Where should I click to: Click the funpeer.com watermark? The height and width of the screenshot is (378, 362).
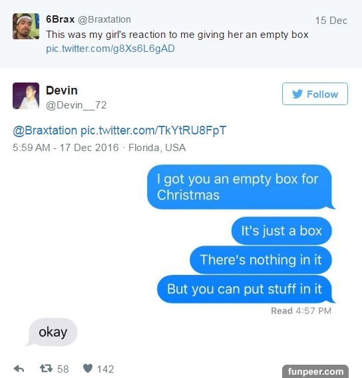(x=315, y=371)
